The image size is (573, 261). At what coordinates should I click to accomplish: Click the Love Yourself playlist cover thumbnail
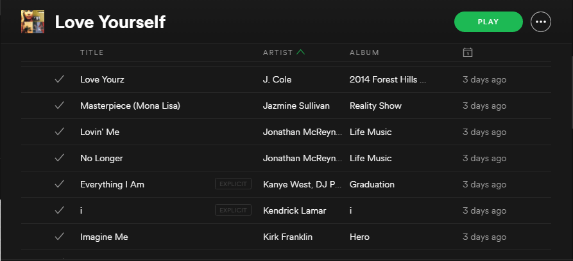[x=33, y=22]
